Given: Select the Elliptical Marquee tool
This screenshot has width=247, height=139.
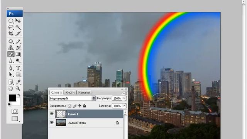Looking at the screenshot, I should tap(11, 21).
